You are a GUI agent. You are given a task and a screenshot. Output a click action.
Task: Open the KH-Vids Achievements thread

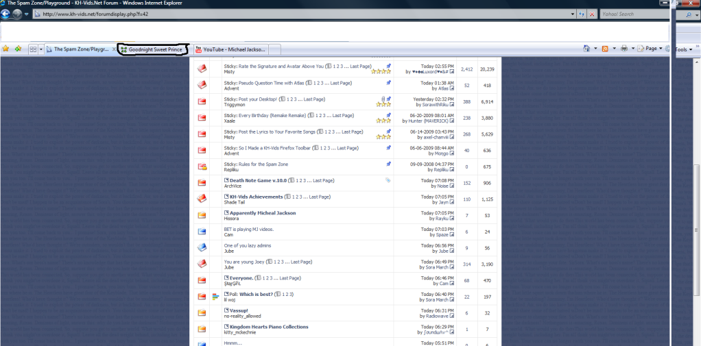pyautogui.click(x=256, y=197)
